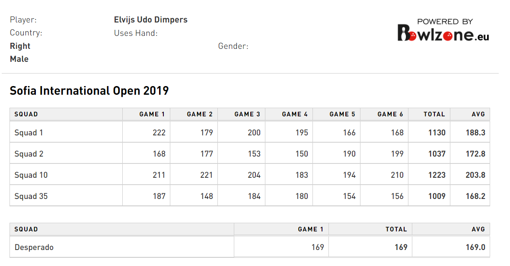Viewport: 510px width, 266px height.
Task: Select the Squad 1 row label
Action: [29, 133]
